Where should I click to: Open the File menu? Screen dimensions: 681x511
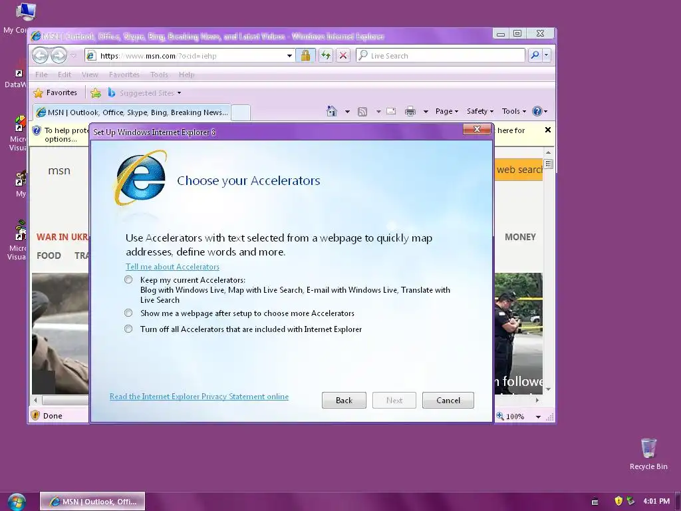[41, 75]
